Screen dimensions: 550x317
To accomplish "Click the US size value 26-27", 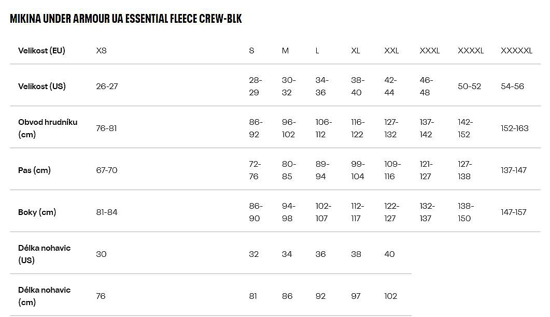I will point(107,87).
